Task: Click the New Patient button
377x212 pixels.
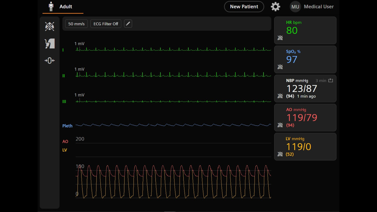Action: click(x=244, y=7)
